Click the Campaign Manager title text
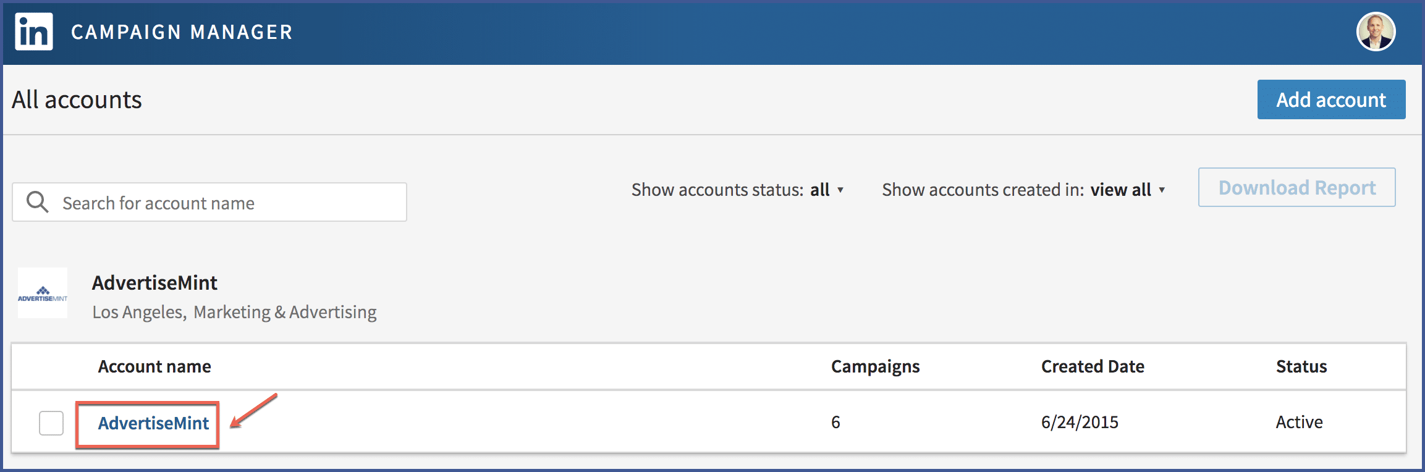This screenshot has width=1425, height=472. tap(182, 32)
